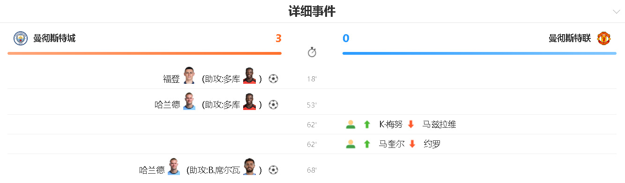Click green up arrow next to K·梅努
This screenshot has width=625, height=183.
point(367,124)
